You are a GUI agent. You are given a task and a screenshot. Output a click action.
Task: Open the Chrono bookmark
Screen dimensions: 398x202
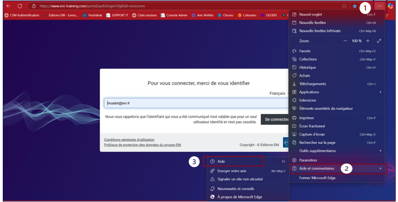click(225, 15)
